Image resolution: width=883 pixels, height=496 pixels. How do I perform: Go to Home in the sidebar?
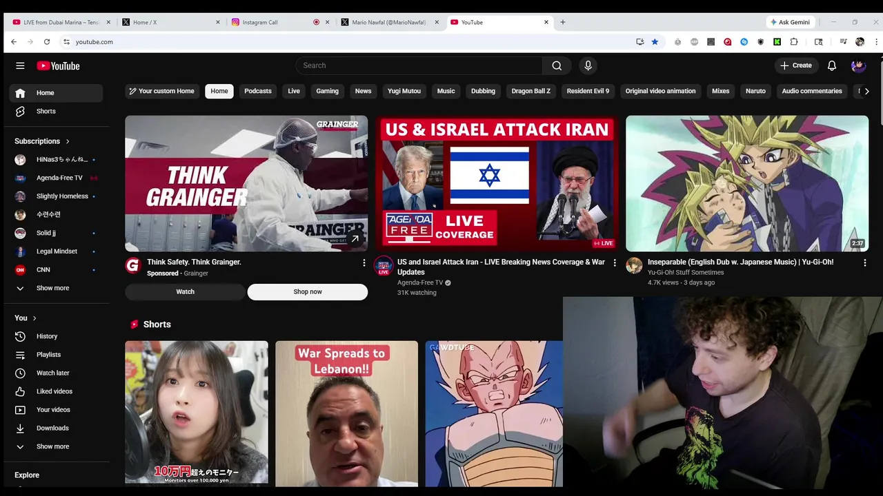pyautogui.click(x=56, y=93)
